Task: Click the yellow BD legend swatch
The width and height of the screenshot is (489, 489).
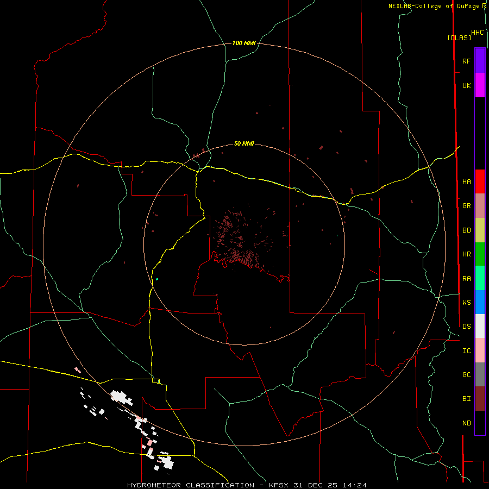Action: tap(480, 230)
